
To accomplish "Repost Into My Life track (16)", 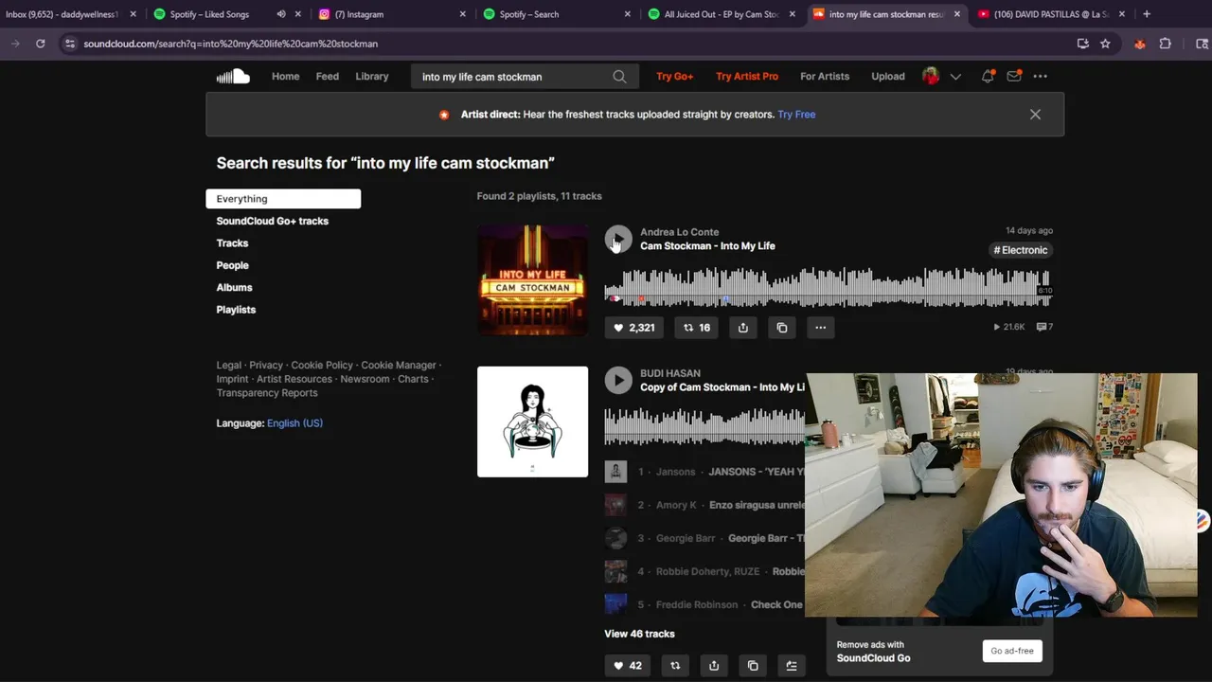I will pos(697,328).
